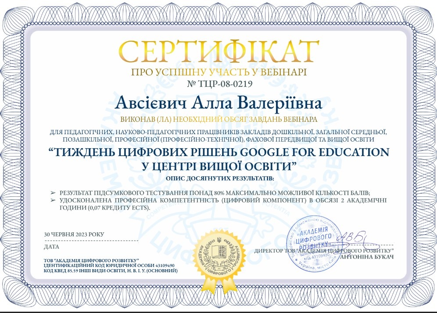Click the line starting 'ПОЗАШКІЛЬНОЇ, ПРОФЕСІЙНОЇ'
This screenshot has height=313, width=437.
[218, 139]
